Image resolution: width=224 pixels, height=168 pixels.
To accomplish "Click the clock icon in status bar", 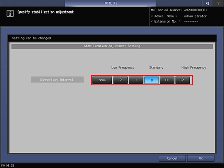I will point(3,165).
